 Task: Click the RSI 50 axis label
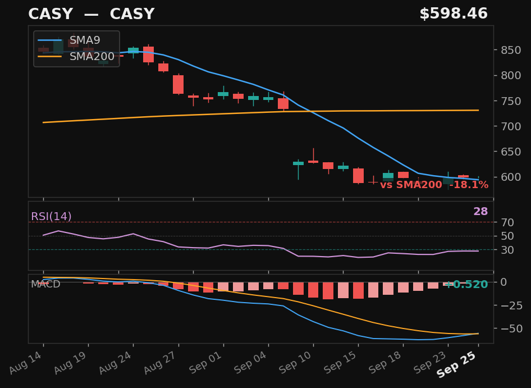coord(507,236)
